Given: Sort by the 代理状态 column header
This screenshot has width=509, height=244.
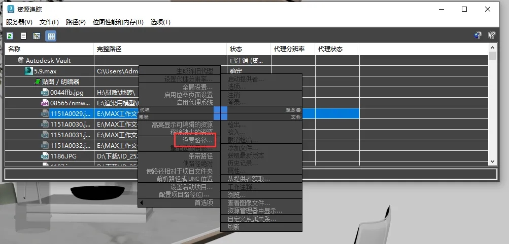Looking at the screenshot, I should 337,49.
